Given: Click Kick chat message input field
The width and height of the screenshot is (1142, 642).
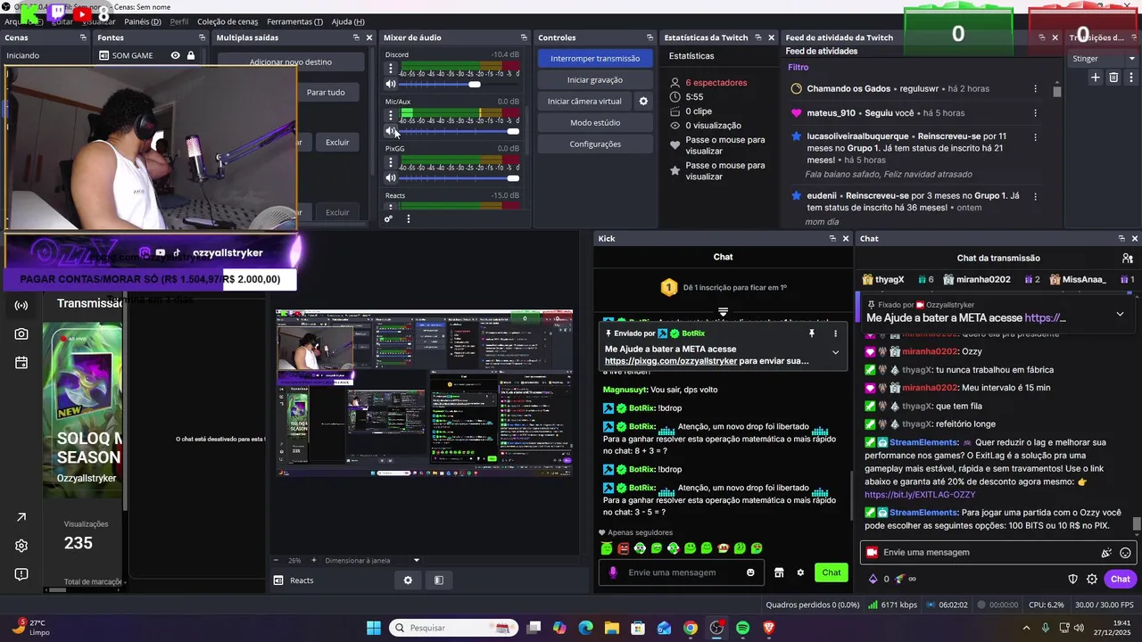Looking at the screenshot, I should pos(683,572).
